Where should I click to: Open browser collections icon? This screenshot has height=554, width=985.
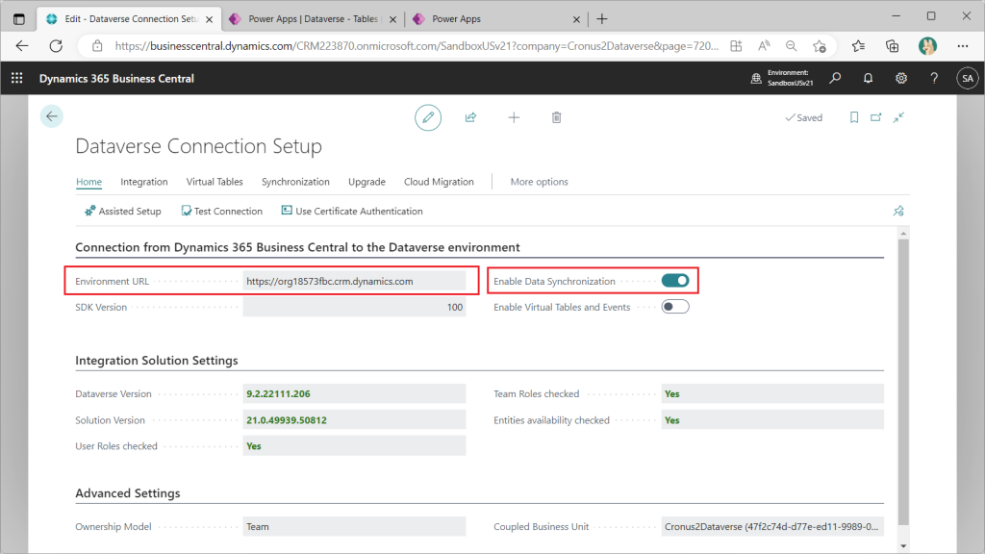892,46
